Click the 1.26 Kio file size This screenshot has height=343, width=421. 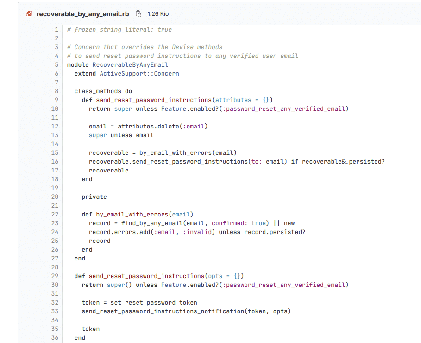click(158, 14)
